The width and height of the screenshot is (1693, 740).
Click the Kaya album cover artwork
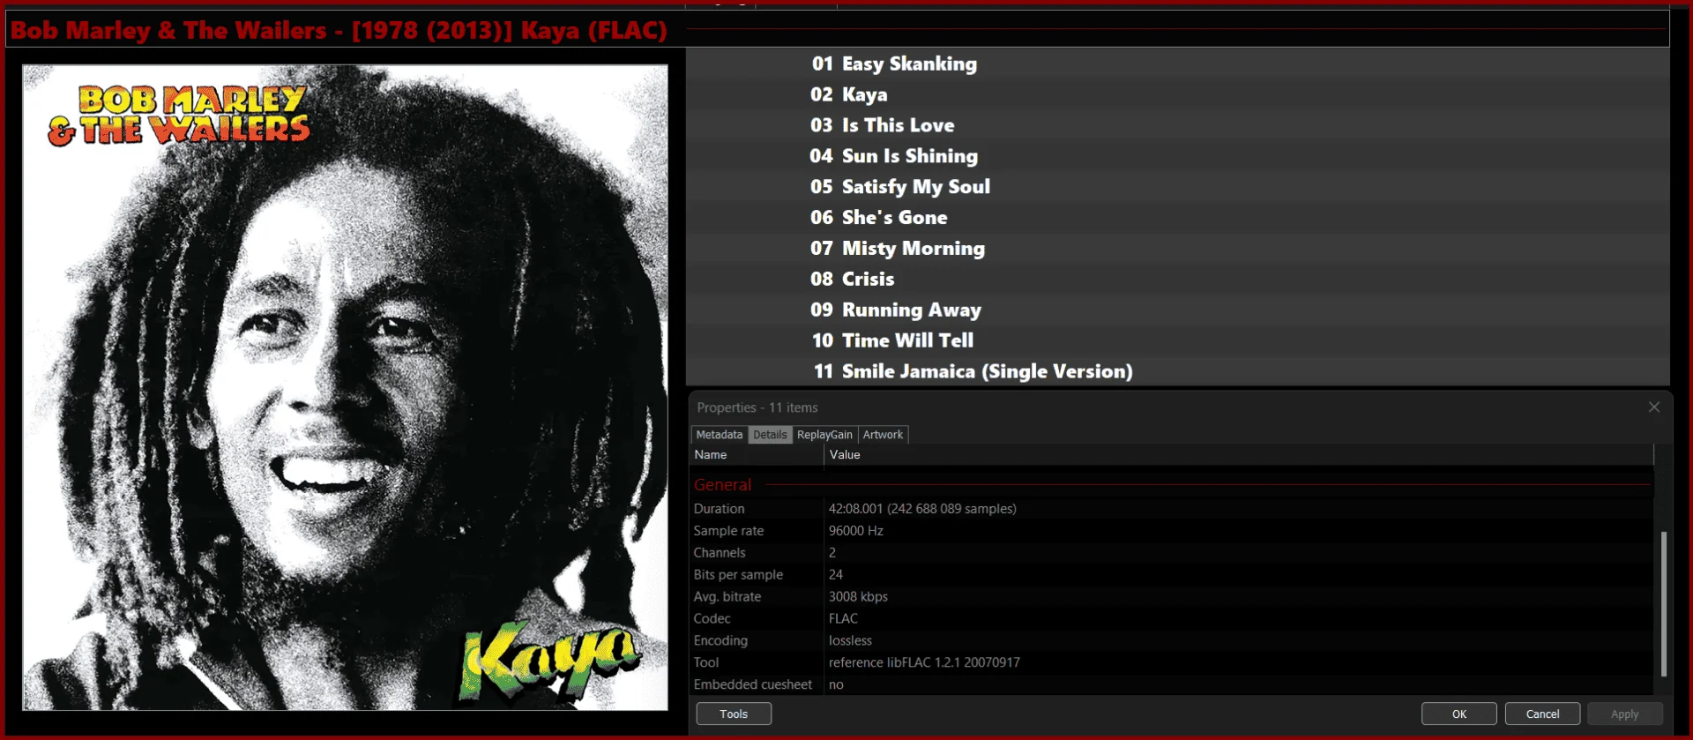[x=345, y=387]
